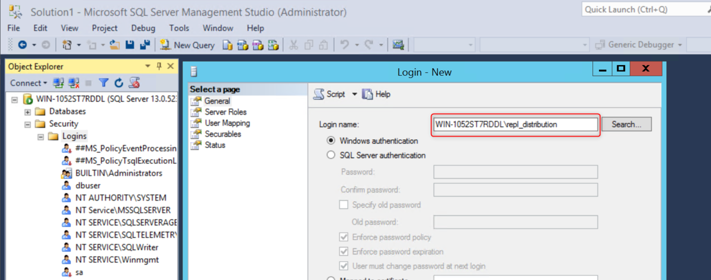Click the Paste toolbar icon

coord(324,44)
